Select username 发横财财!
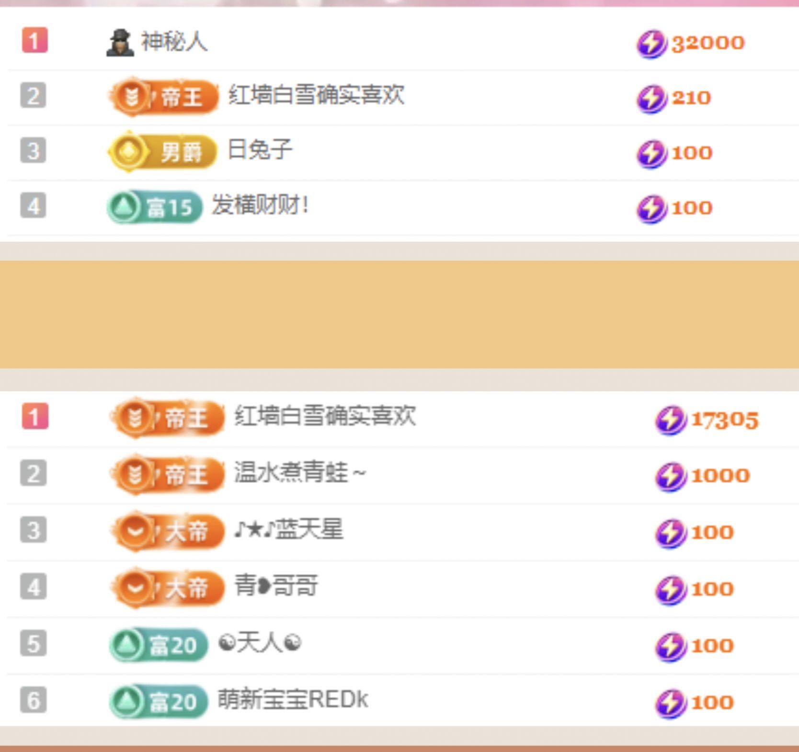Viewport: 799px width, 752px height. [260, 205]
